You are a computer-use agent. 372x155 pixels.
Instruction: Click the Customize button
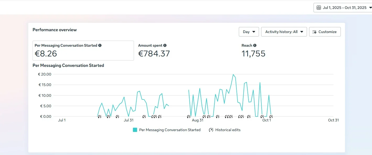click(325, 32)
